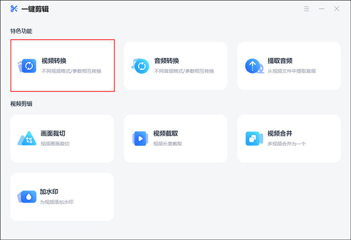This screenshot has height=240, width=351.
Task: Open the 视频转换 feature title
Action: (54, 61)
